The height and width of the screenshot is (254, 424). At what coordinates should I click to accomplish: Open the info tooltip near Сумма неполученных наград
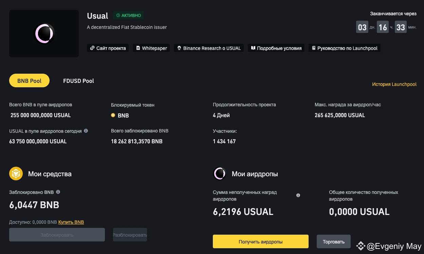(298, 195)
